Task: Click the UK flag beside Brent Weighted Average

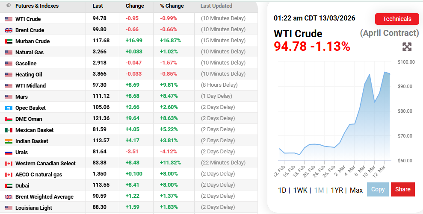Action: tap(9, 197)
